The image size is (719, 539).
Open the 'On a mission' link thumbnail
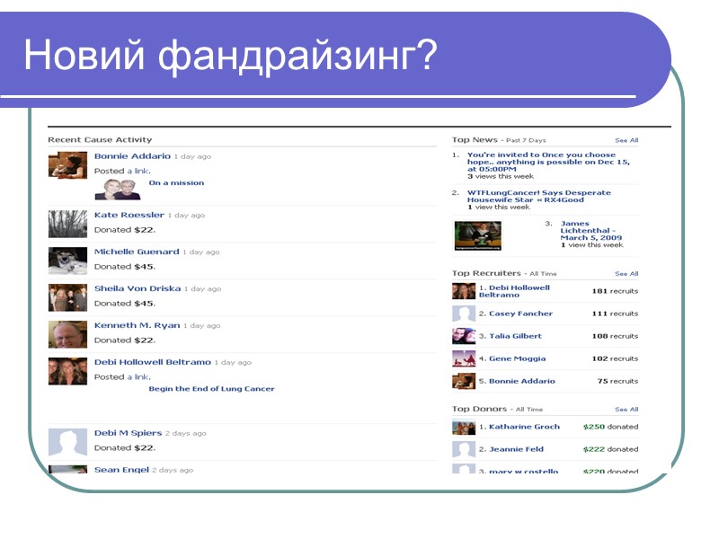pos(118,190)
